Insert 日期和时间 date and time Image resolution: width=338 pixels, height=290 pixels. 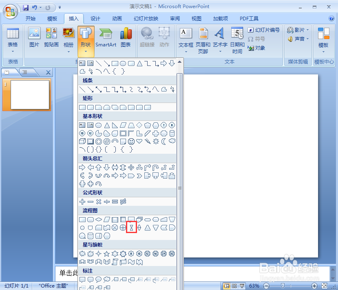(237, 40)
